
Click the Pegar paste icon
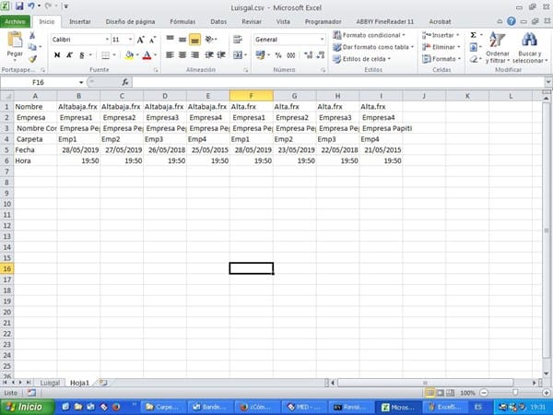tap(15, 40)
